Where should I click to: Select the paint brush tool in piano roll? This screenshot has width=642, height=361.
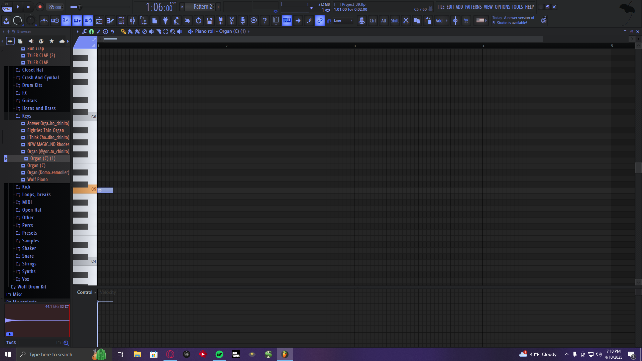pos(130,31)
